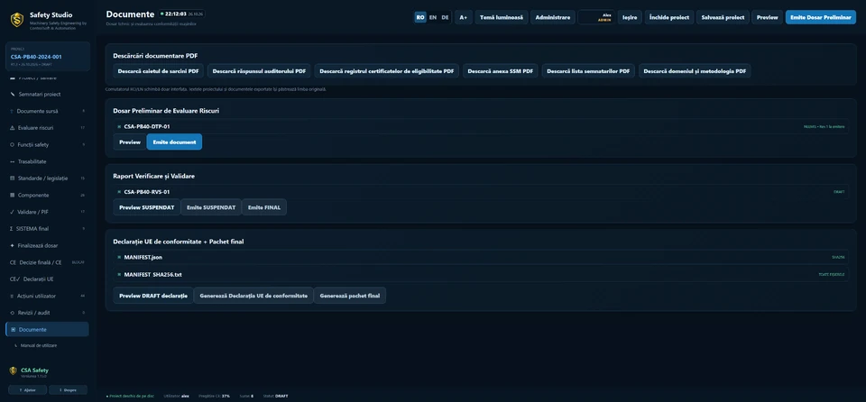
Task: Click the CE-check icon beside Declarații UE
Action: (14, 279)
